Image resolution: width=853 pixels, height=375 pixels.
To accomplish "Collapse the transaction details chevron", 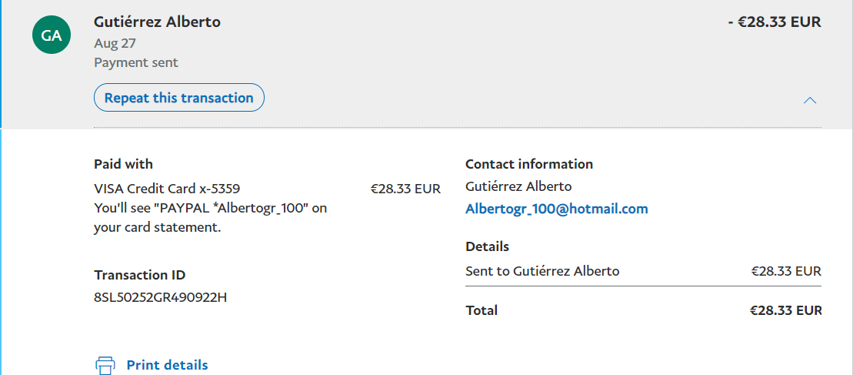I will point(809,100).
